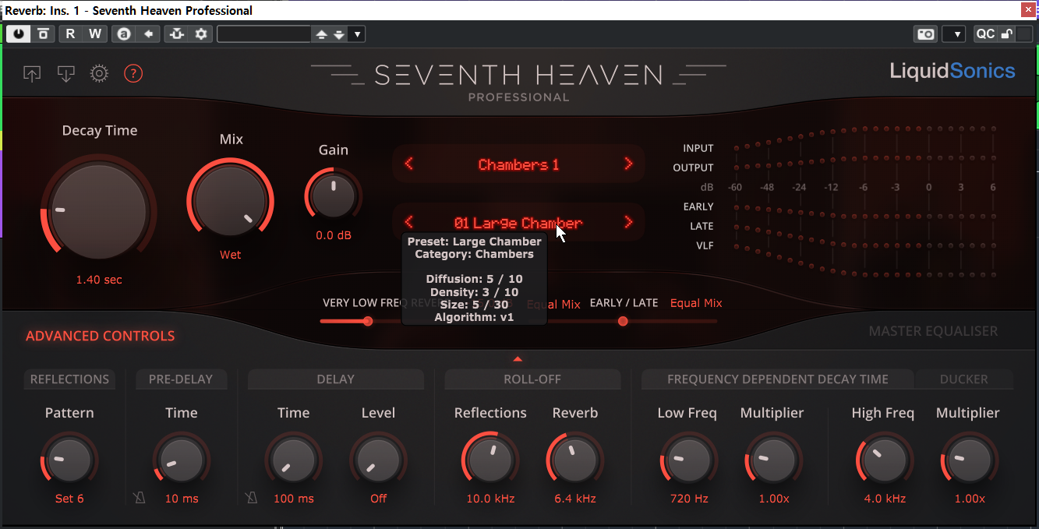This screenshot has width=1039, height=529.
Task: Click the host preset name field
Action: pos(264,34)
